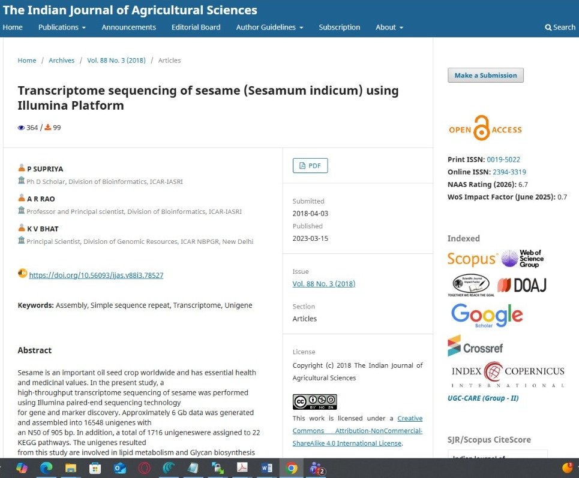Launch Chrome from the taskbar
Image resolution: width=579 pixels, height=478 pixels.
[x=292, y=469]
